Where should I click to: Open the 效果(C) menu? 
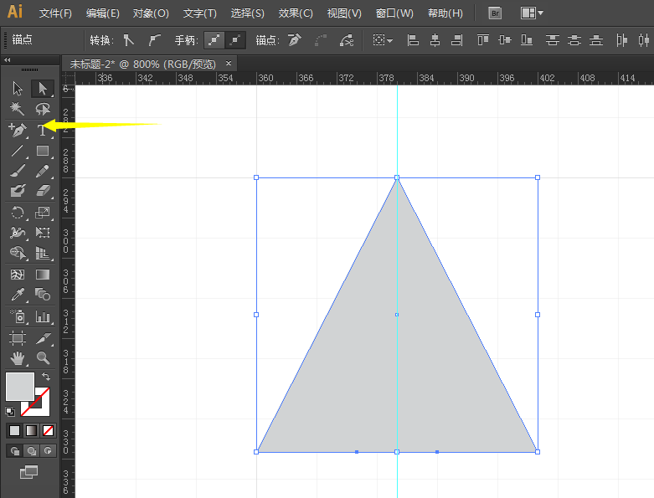pyautogui.click(x=296, y=13)
